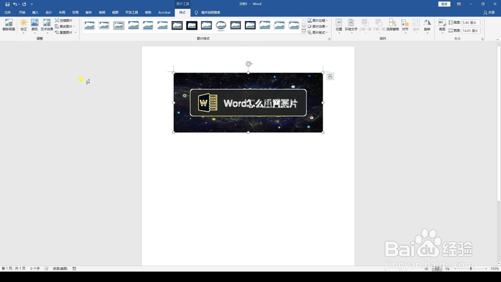Open the Selection Pane (选择窗格)
The width and height of the screenshot is (501, 282).
[392, 25]
